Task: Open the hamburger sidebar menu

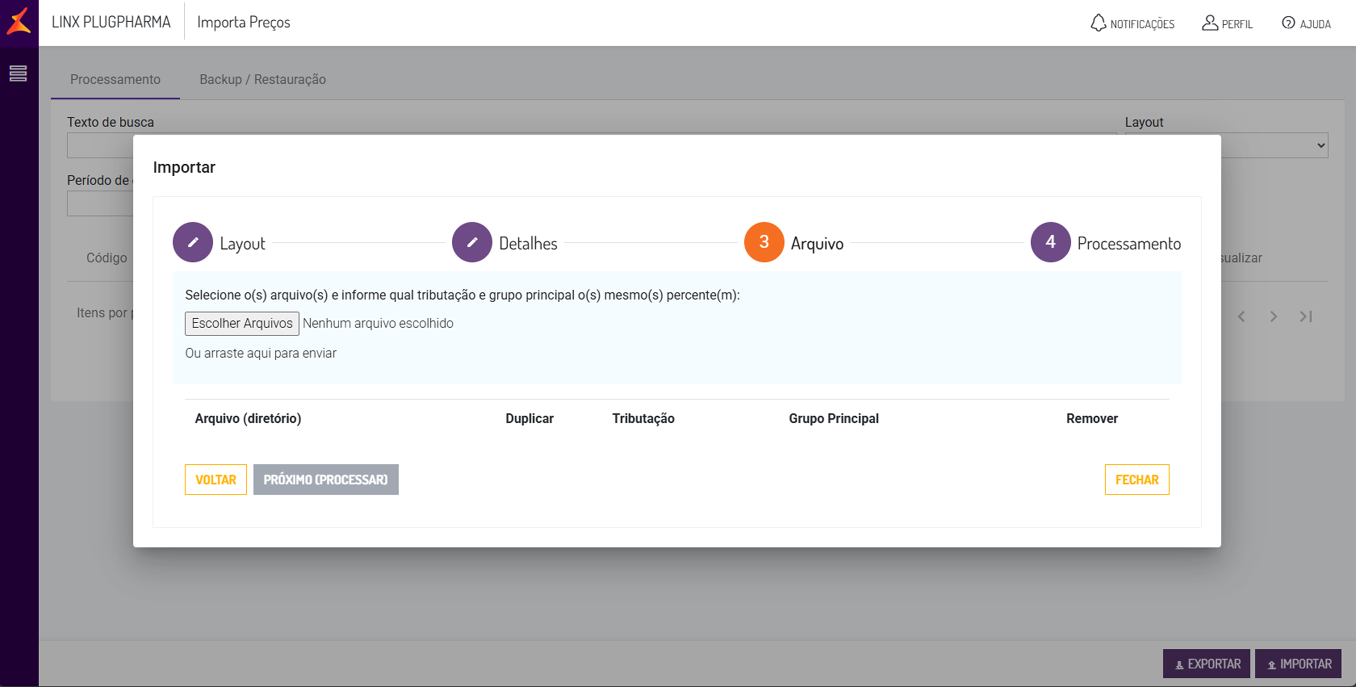Action: coord(19,73)
